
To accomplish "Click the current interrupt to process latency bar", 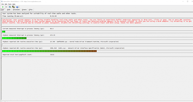I will (97, 32).
